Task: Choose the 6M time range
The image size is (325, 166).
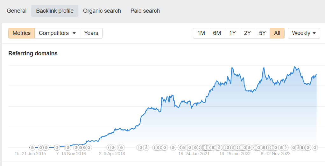Action: pos(217,33)
